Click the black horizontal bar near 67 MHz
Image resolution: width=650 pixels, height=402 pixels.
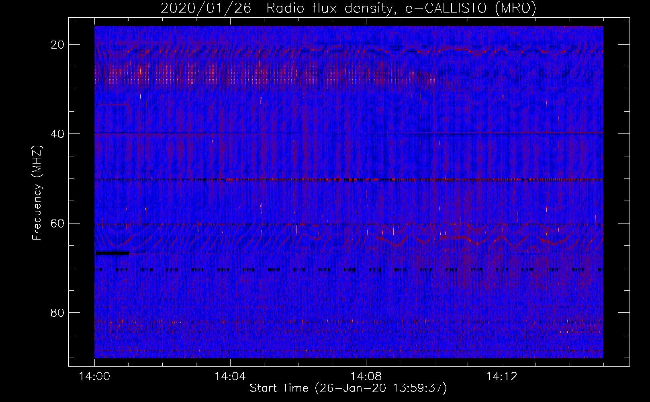click(112, 253)
